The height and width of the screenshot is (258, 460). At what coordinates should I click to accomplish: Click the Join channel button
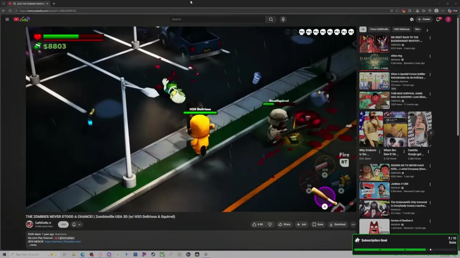(63, 224)
